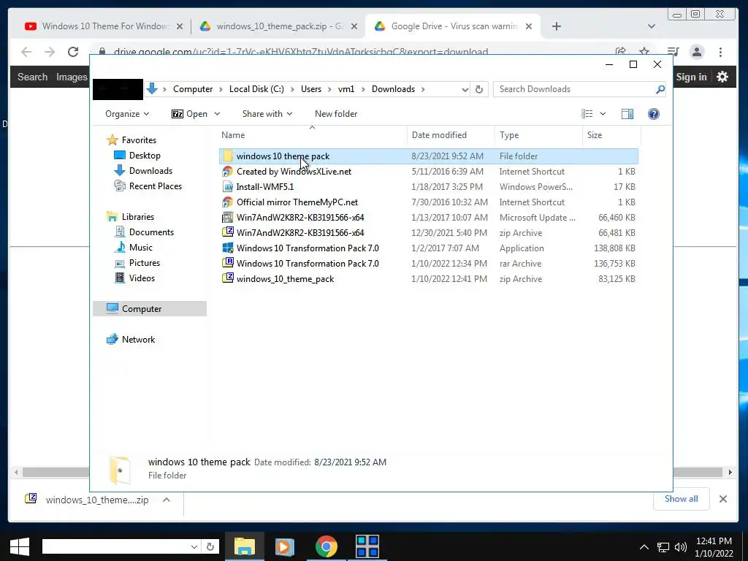Open media player icon in taskbar
Screen dimensions: 748x561
pos(285,546)
